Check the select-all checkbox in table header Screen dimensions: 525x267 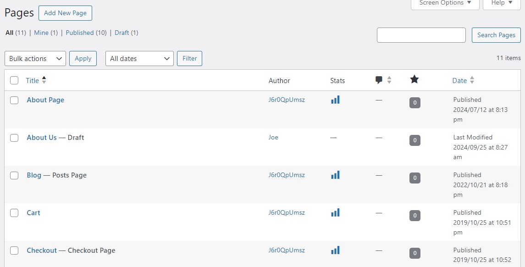[x=14, y=80]
